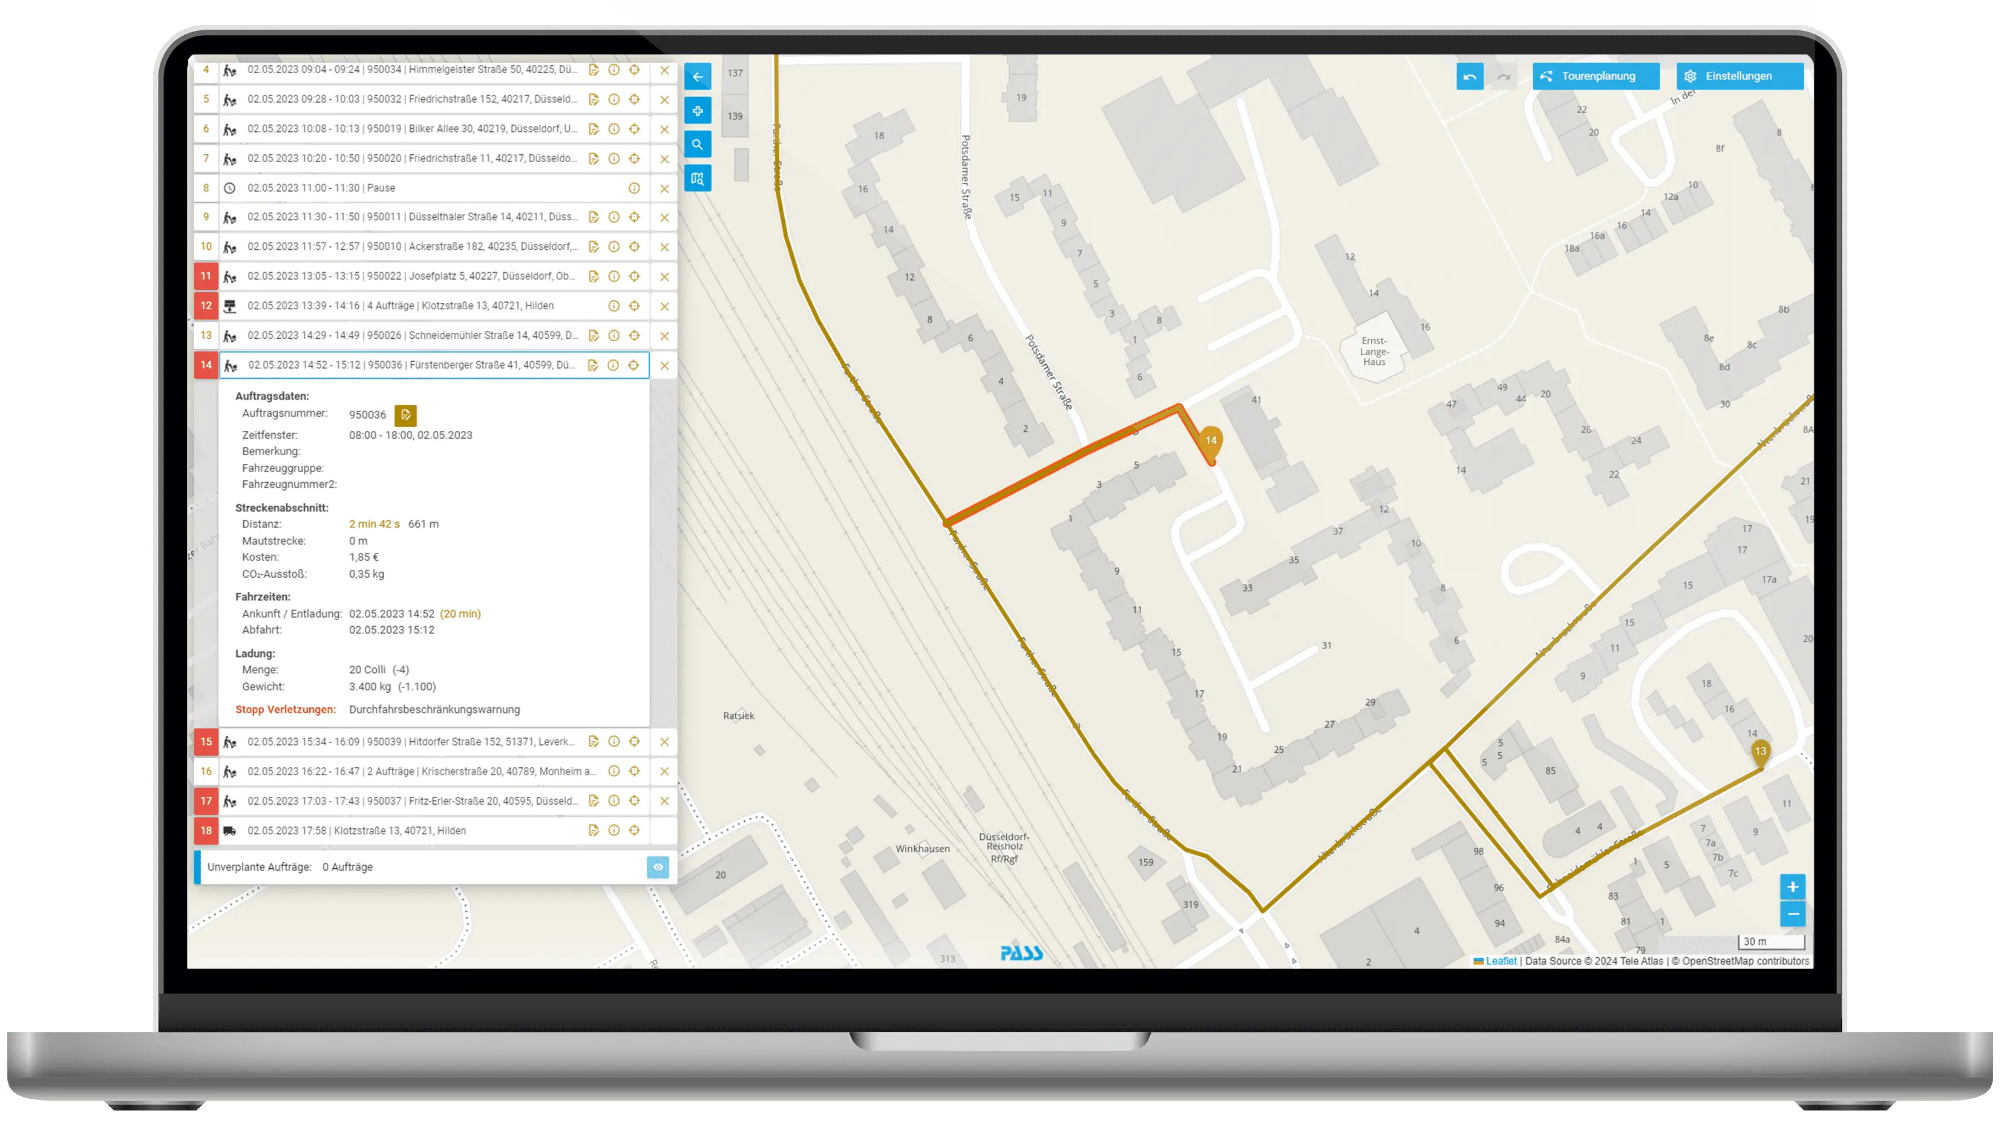
Task: Click the redo arrow button
Action: [1504, 76]
